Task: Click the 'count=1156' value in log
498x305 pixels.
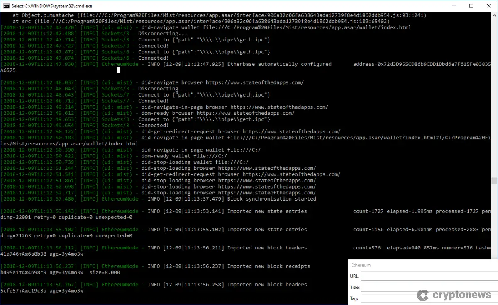Action: pos(369,230)
